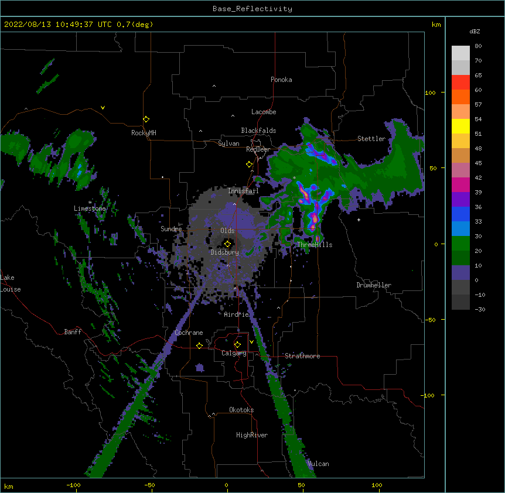Click the Base_Reflectivity title text

click(x=252, y=9)
